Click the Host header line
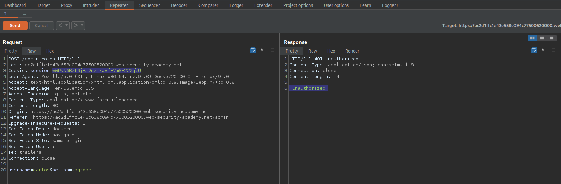 pyautogui.click(x=95, y=65)
